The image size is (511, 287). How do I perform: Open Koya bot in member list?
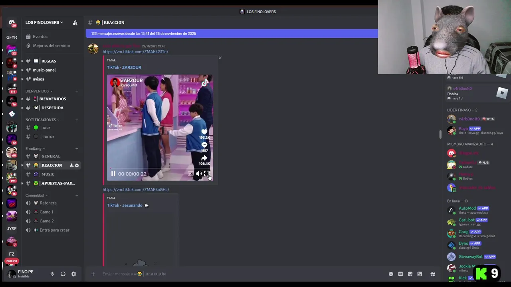(475, 131)
